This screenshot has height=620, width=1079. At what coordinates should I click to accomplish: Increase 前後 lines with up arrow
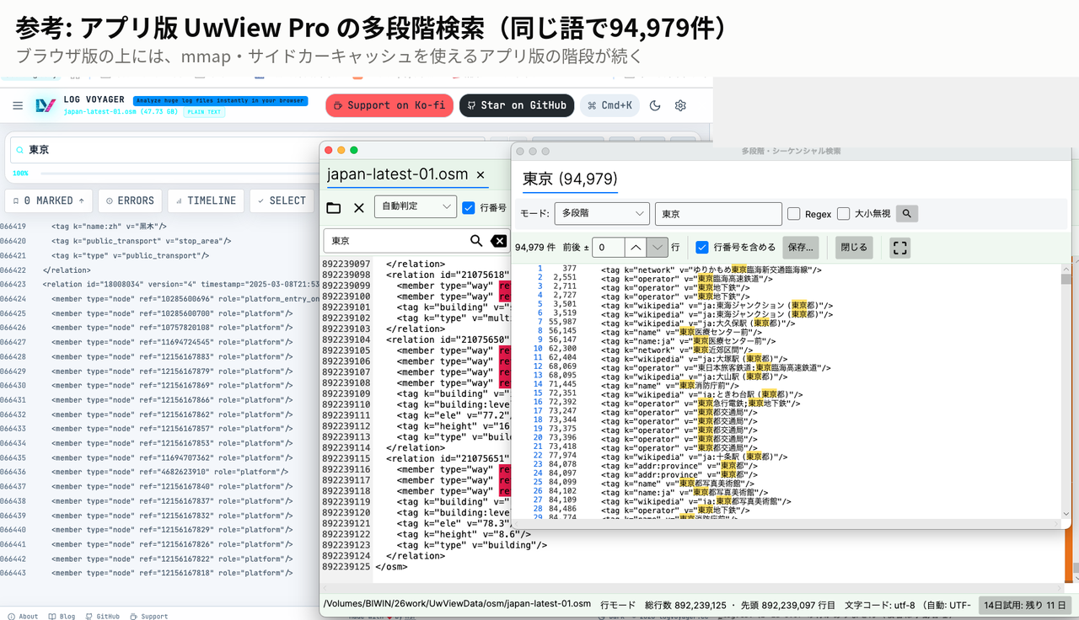pos(636,248)
